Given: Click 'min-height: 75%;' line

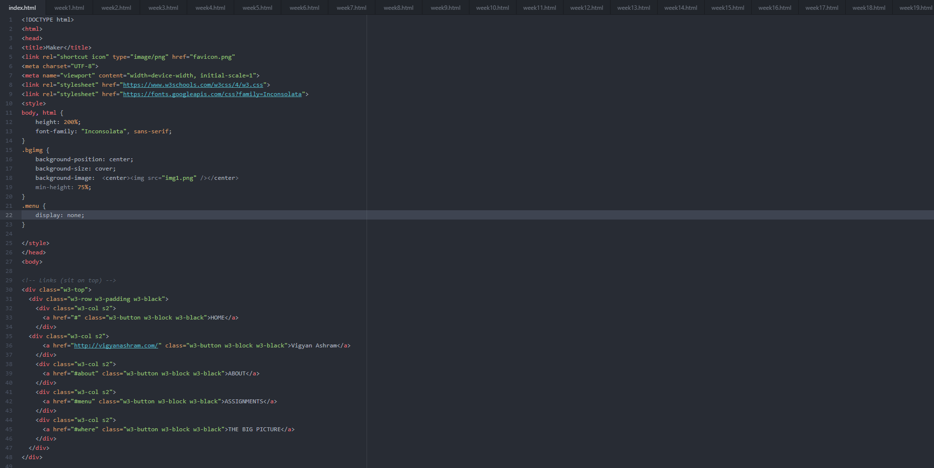Looking at the screenshot, I should click(x=63, y=187).
